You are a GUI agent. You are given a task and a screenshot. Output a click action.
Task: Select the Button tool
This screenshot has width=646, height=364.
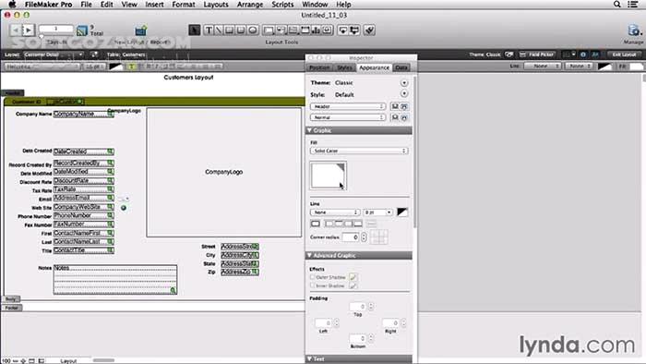pos(281,30)
